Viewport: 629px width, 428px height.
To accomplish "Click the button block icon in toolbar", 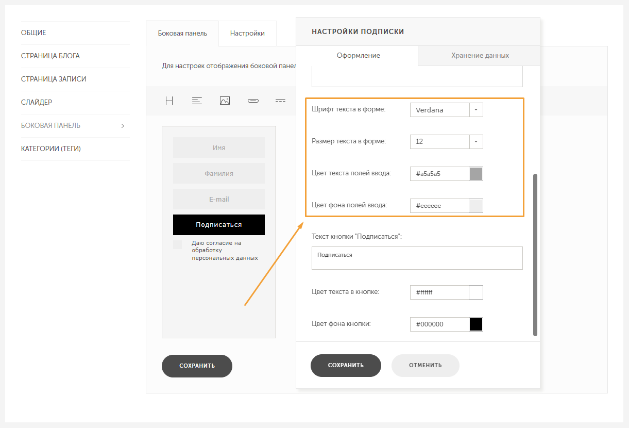I will [253, 101].
